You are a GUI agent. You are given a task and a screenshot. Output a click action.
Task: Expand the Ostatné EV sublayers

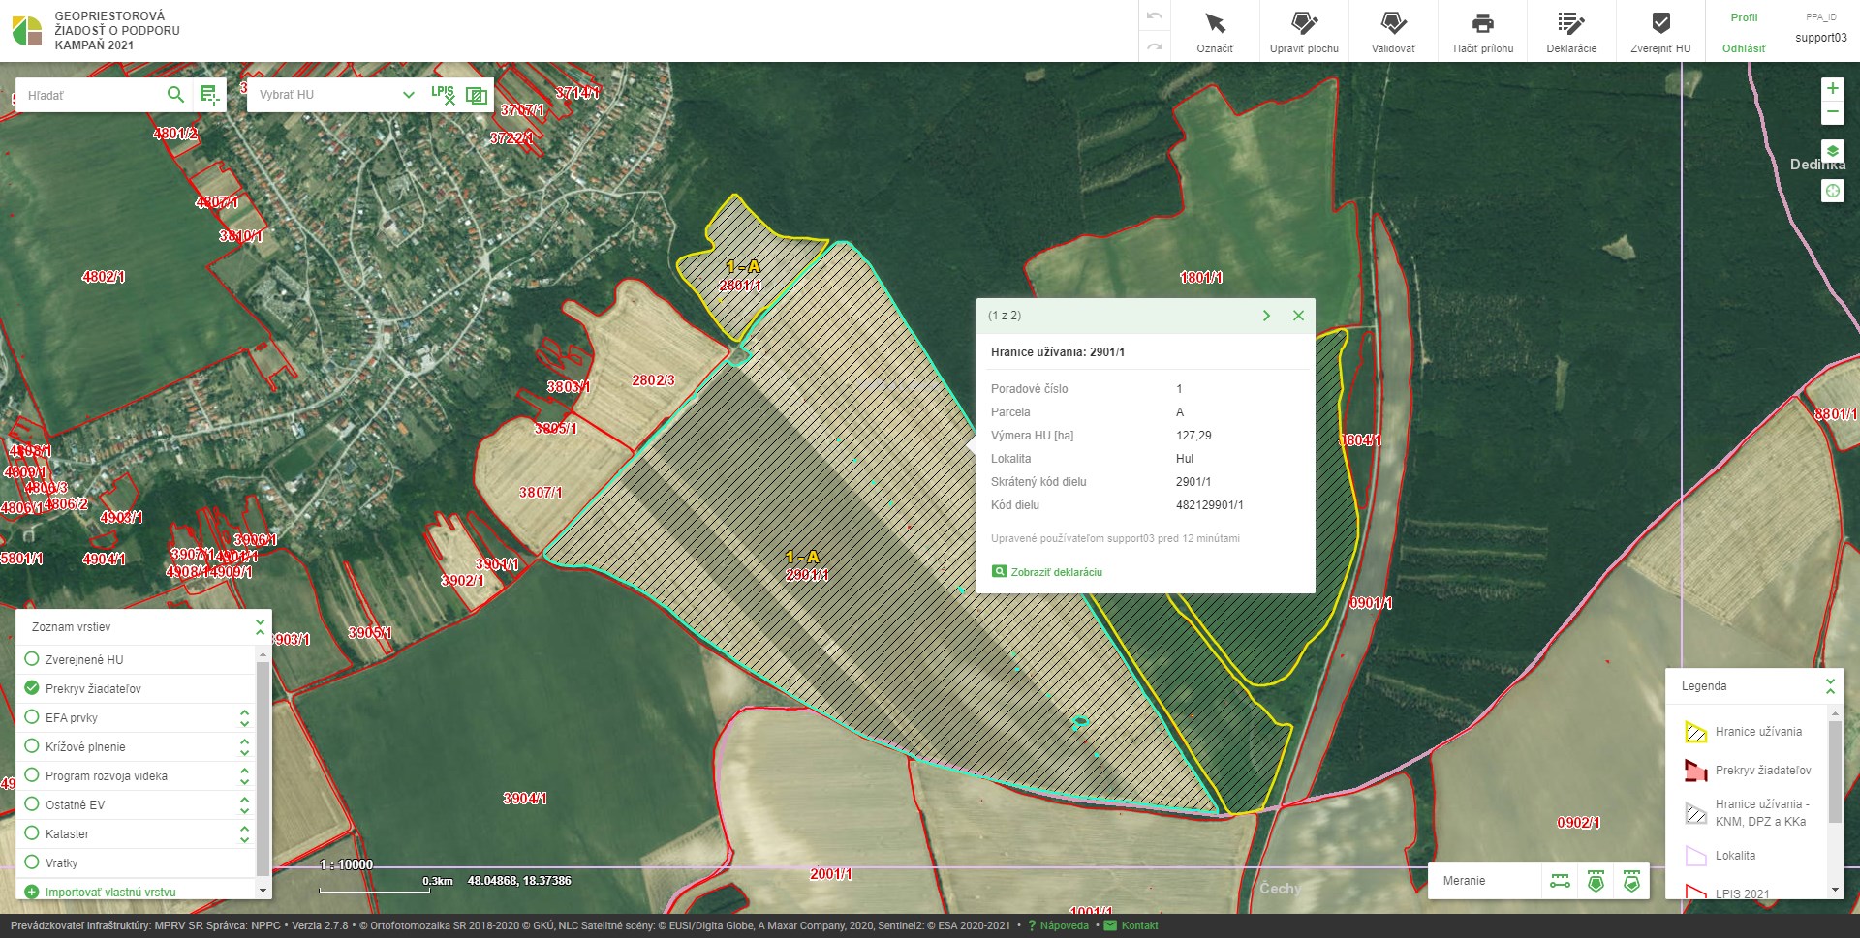[244, 804]
